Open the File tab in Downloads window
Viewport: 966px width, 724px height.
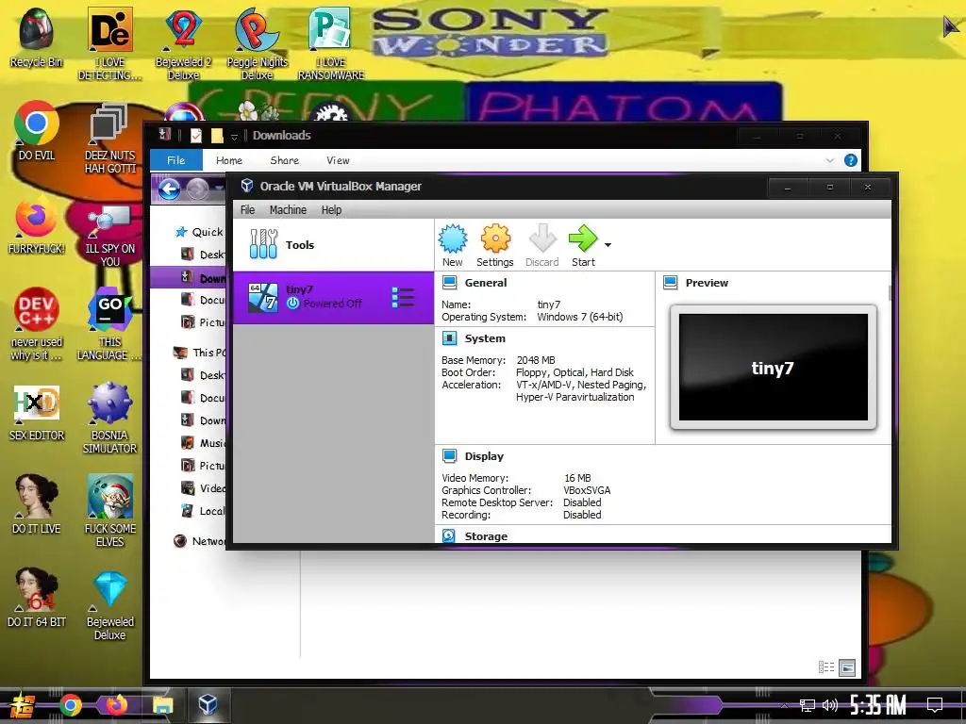click(x=176, y=160)
